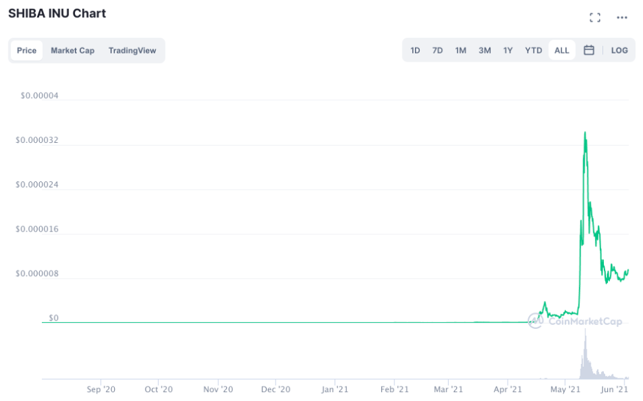Image resolution: width=643 pixels, height=401 pixels.
Task: Click the Oct '20 date label
Action: click(159, 389)
